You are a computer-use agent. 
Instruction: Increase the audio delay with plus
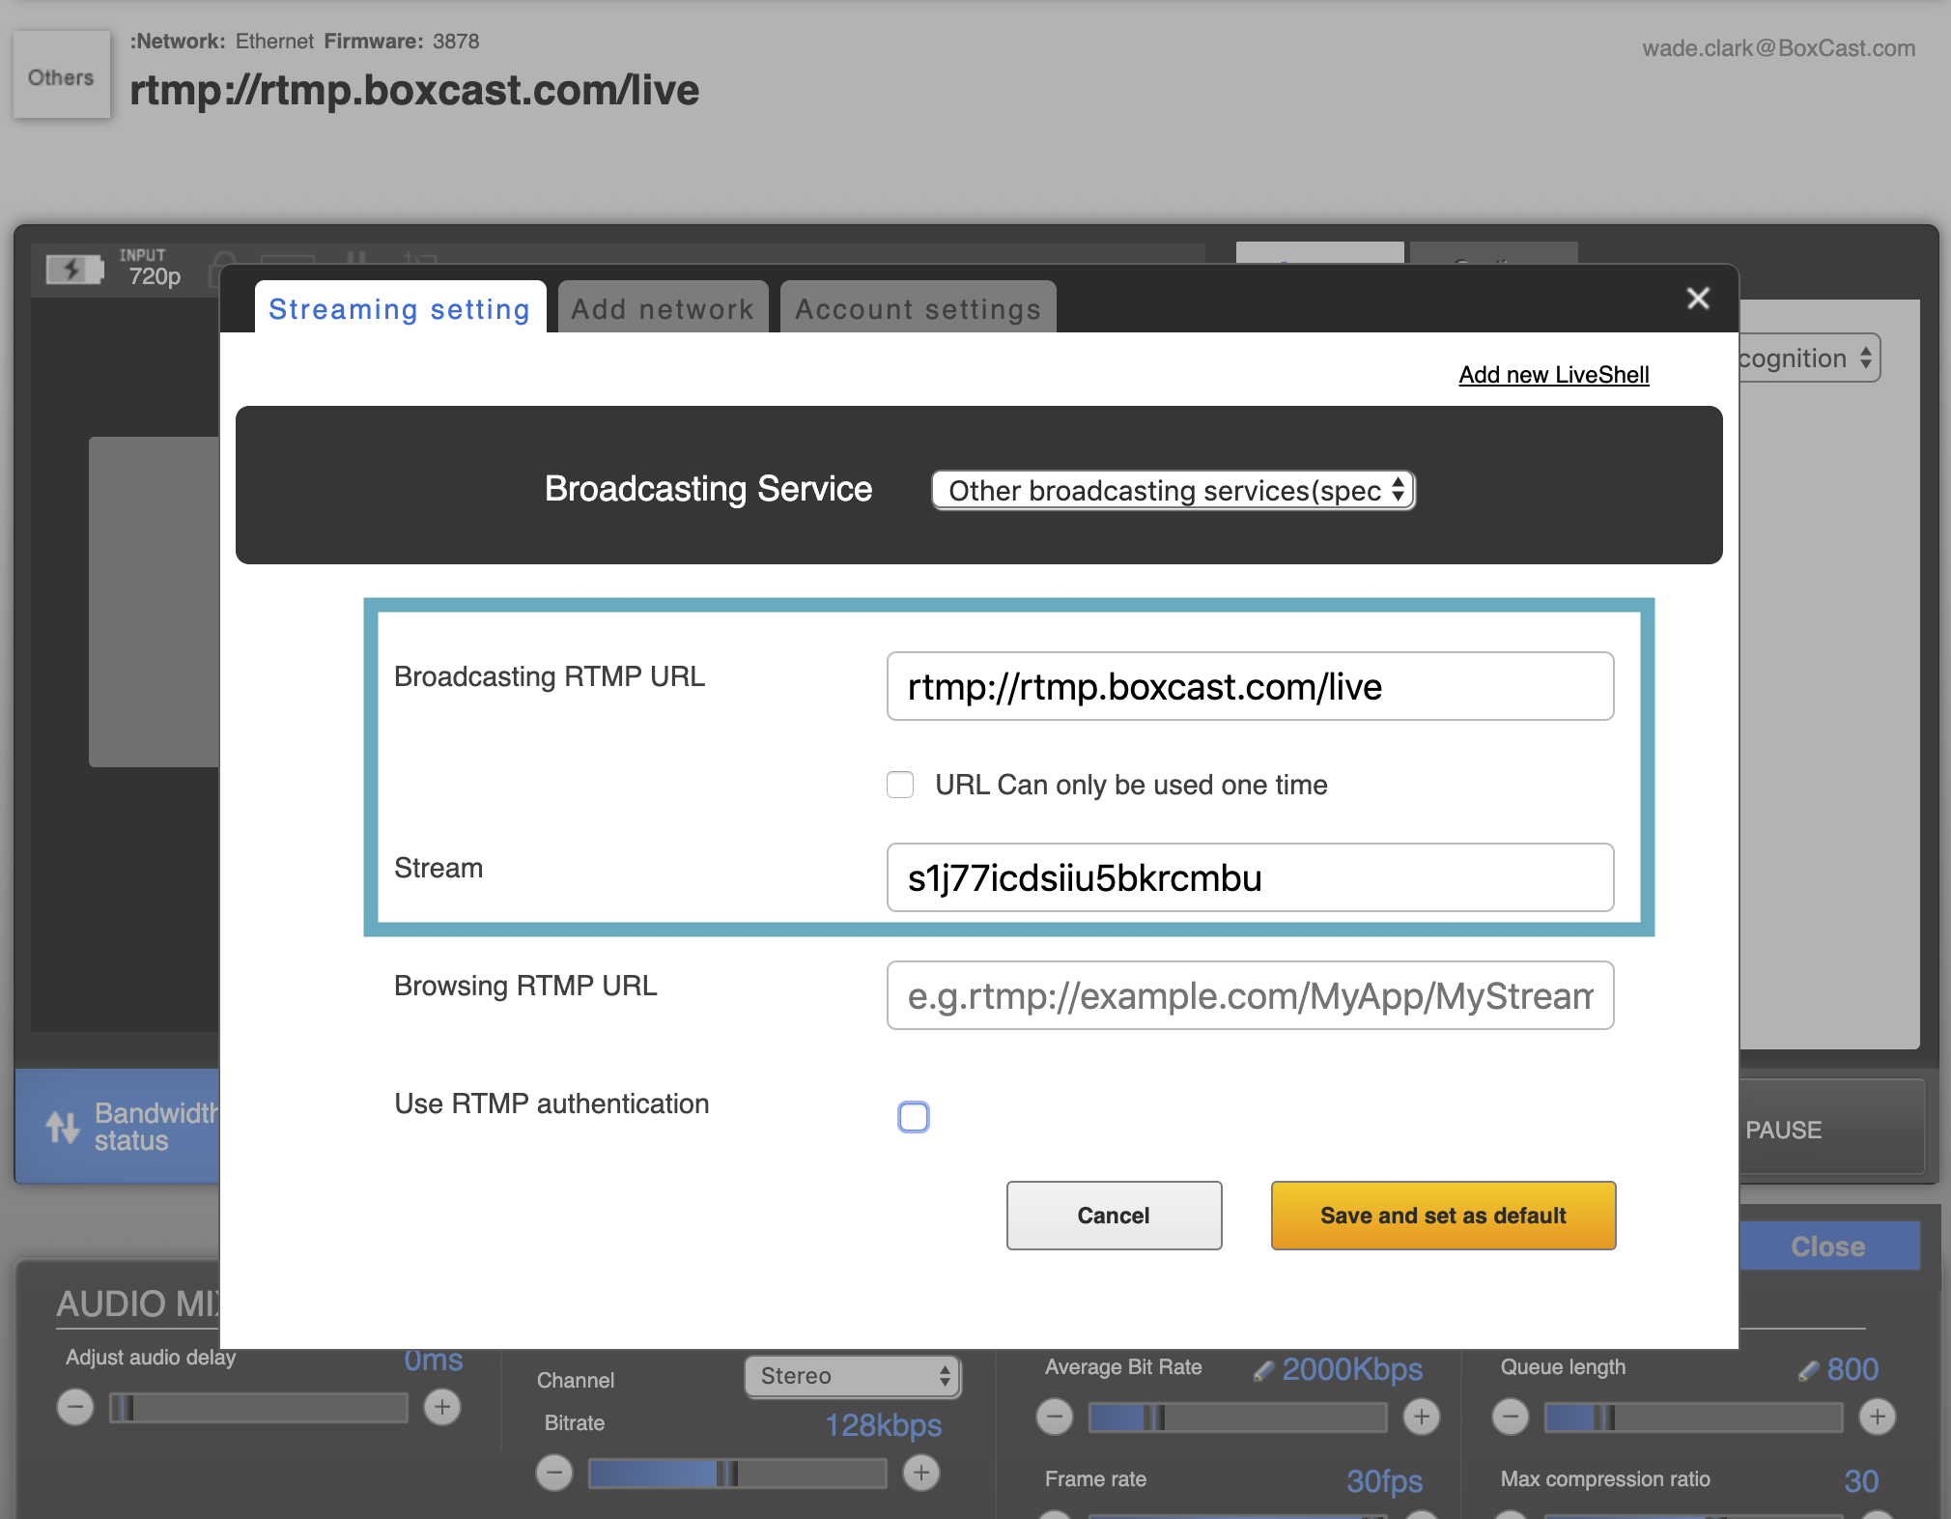point(442,1407)
